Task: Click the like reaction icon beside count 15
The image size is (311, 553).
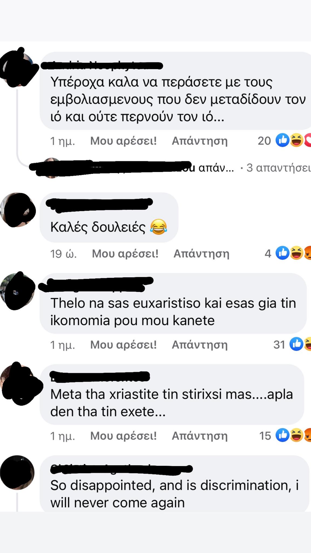Action: point(282,435)
